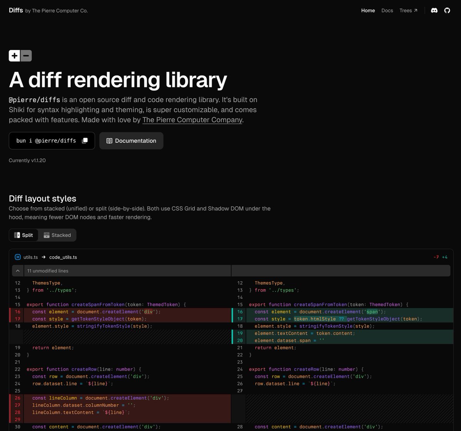
Task: Click deleted line 29 number in left pane
Action: click(18, 419)
